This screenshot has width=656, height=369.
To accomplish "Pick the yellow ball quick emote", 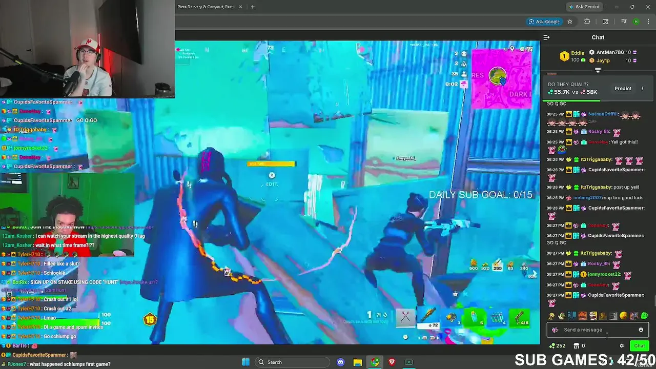I will coord(623,316).
